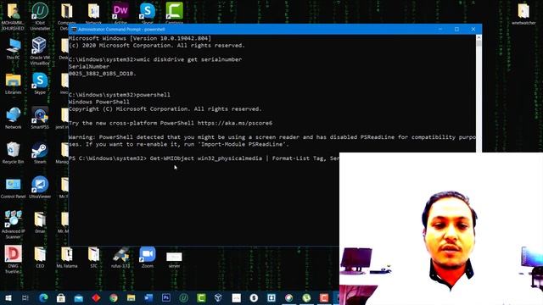This screenshot has width=543, height=305.
Task: Launch Steam from the desktop
Action: point(40,152)
